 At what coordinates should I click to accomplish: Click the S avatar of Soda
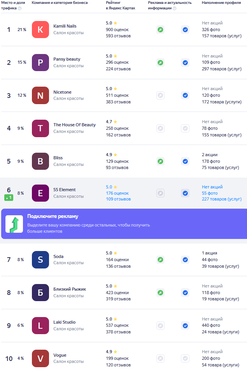(40, 260)
